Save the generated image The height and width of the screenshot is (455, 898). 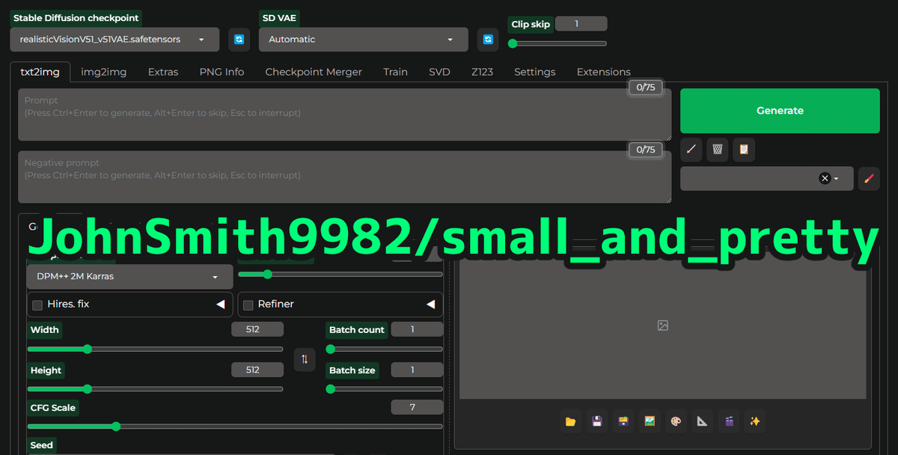(596, 421)
